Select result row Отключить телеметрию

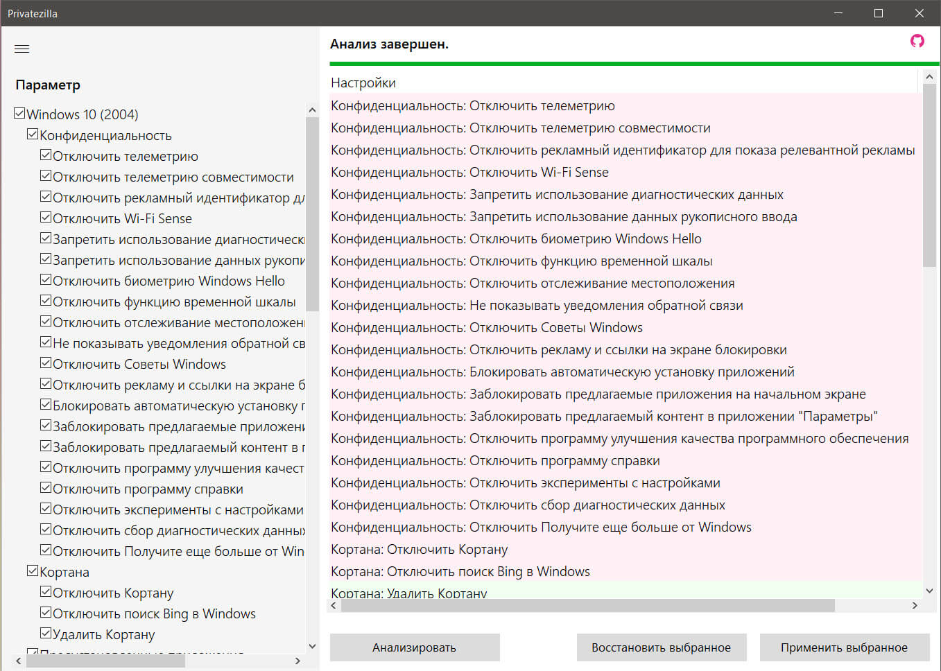(x=625, y=105)
